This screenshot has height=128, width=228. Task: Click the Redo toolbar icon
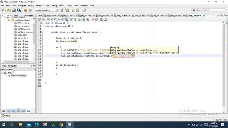[x=31, y=10]
